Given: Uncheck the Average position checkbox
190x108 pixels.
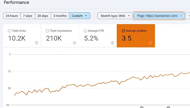Looking at the screenshot, I should click(x=123, y=31).
